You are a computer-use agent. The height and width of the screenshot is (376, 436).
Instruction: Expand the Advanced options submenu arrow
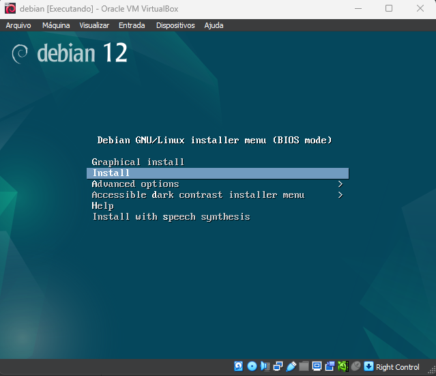pos(340,184)
